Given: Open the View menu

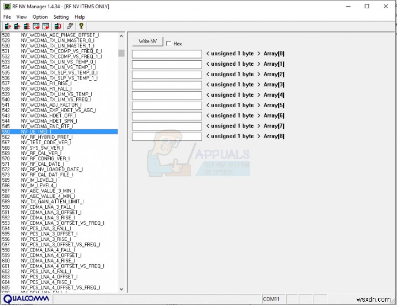Looking at the screenshot, I should 22,17.
